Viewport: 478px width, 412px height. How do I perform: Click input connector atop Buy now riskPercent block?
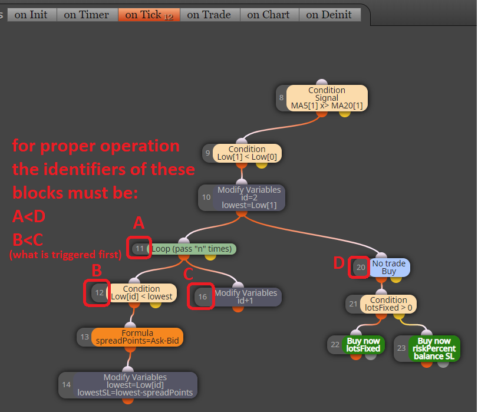(x=427, y=333)
